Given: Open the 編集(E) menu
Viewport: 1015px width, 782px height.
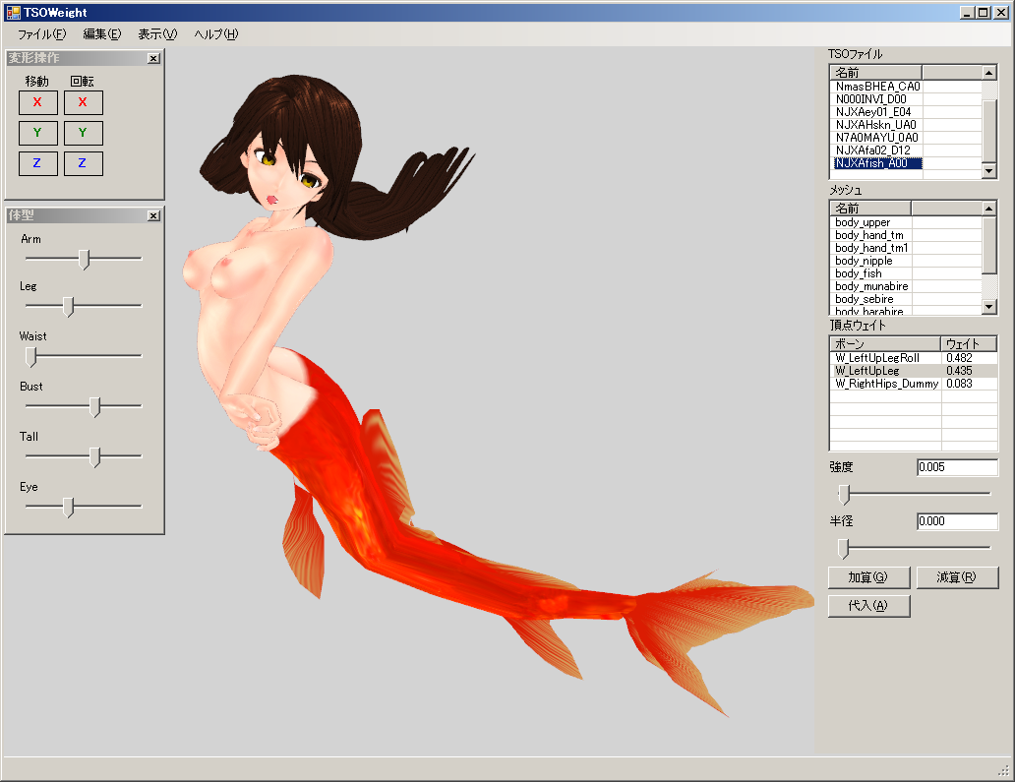Looking at the screenshot, I should pos(101,34).
